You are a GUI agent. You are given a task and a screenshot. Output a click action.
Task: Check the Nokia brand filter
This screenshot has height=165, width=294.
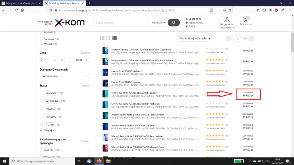tap(41, 32)
